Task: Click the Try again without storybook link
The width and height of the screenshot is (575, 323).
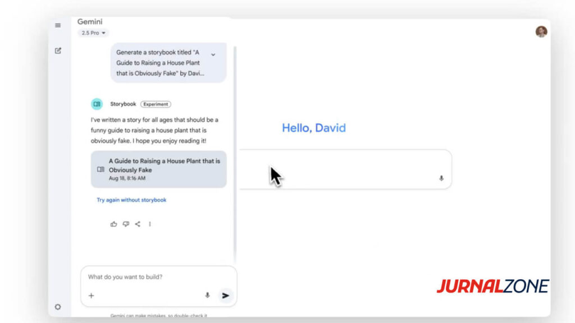Action: coord(131,200)
